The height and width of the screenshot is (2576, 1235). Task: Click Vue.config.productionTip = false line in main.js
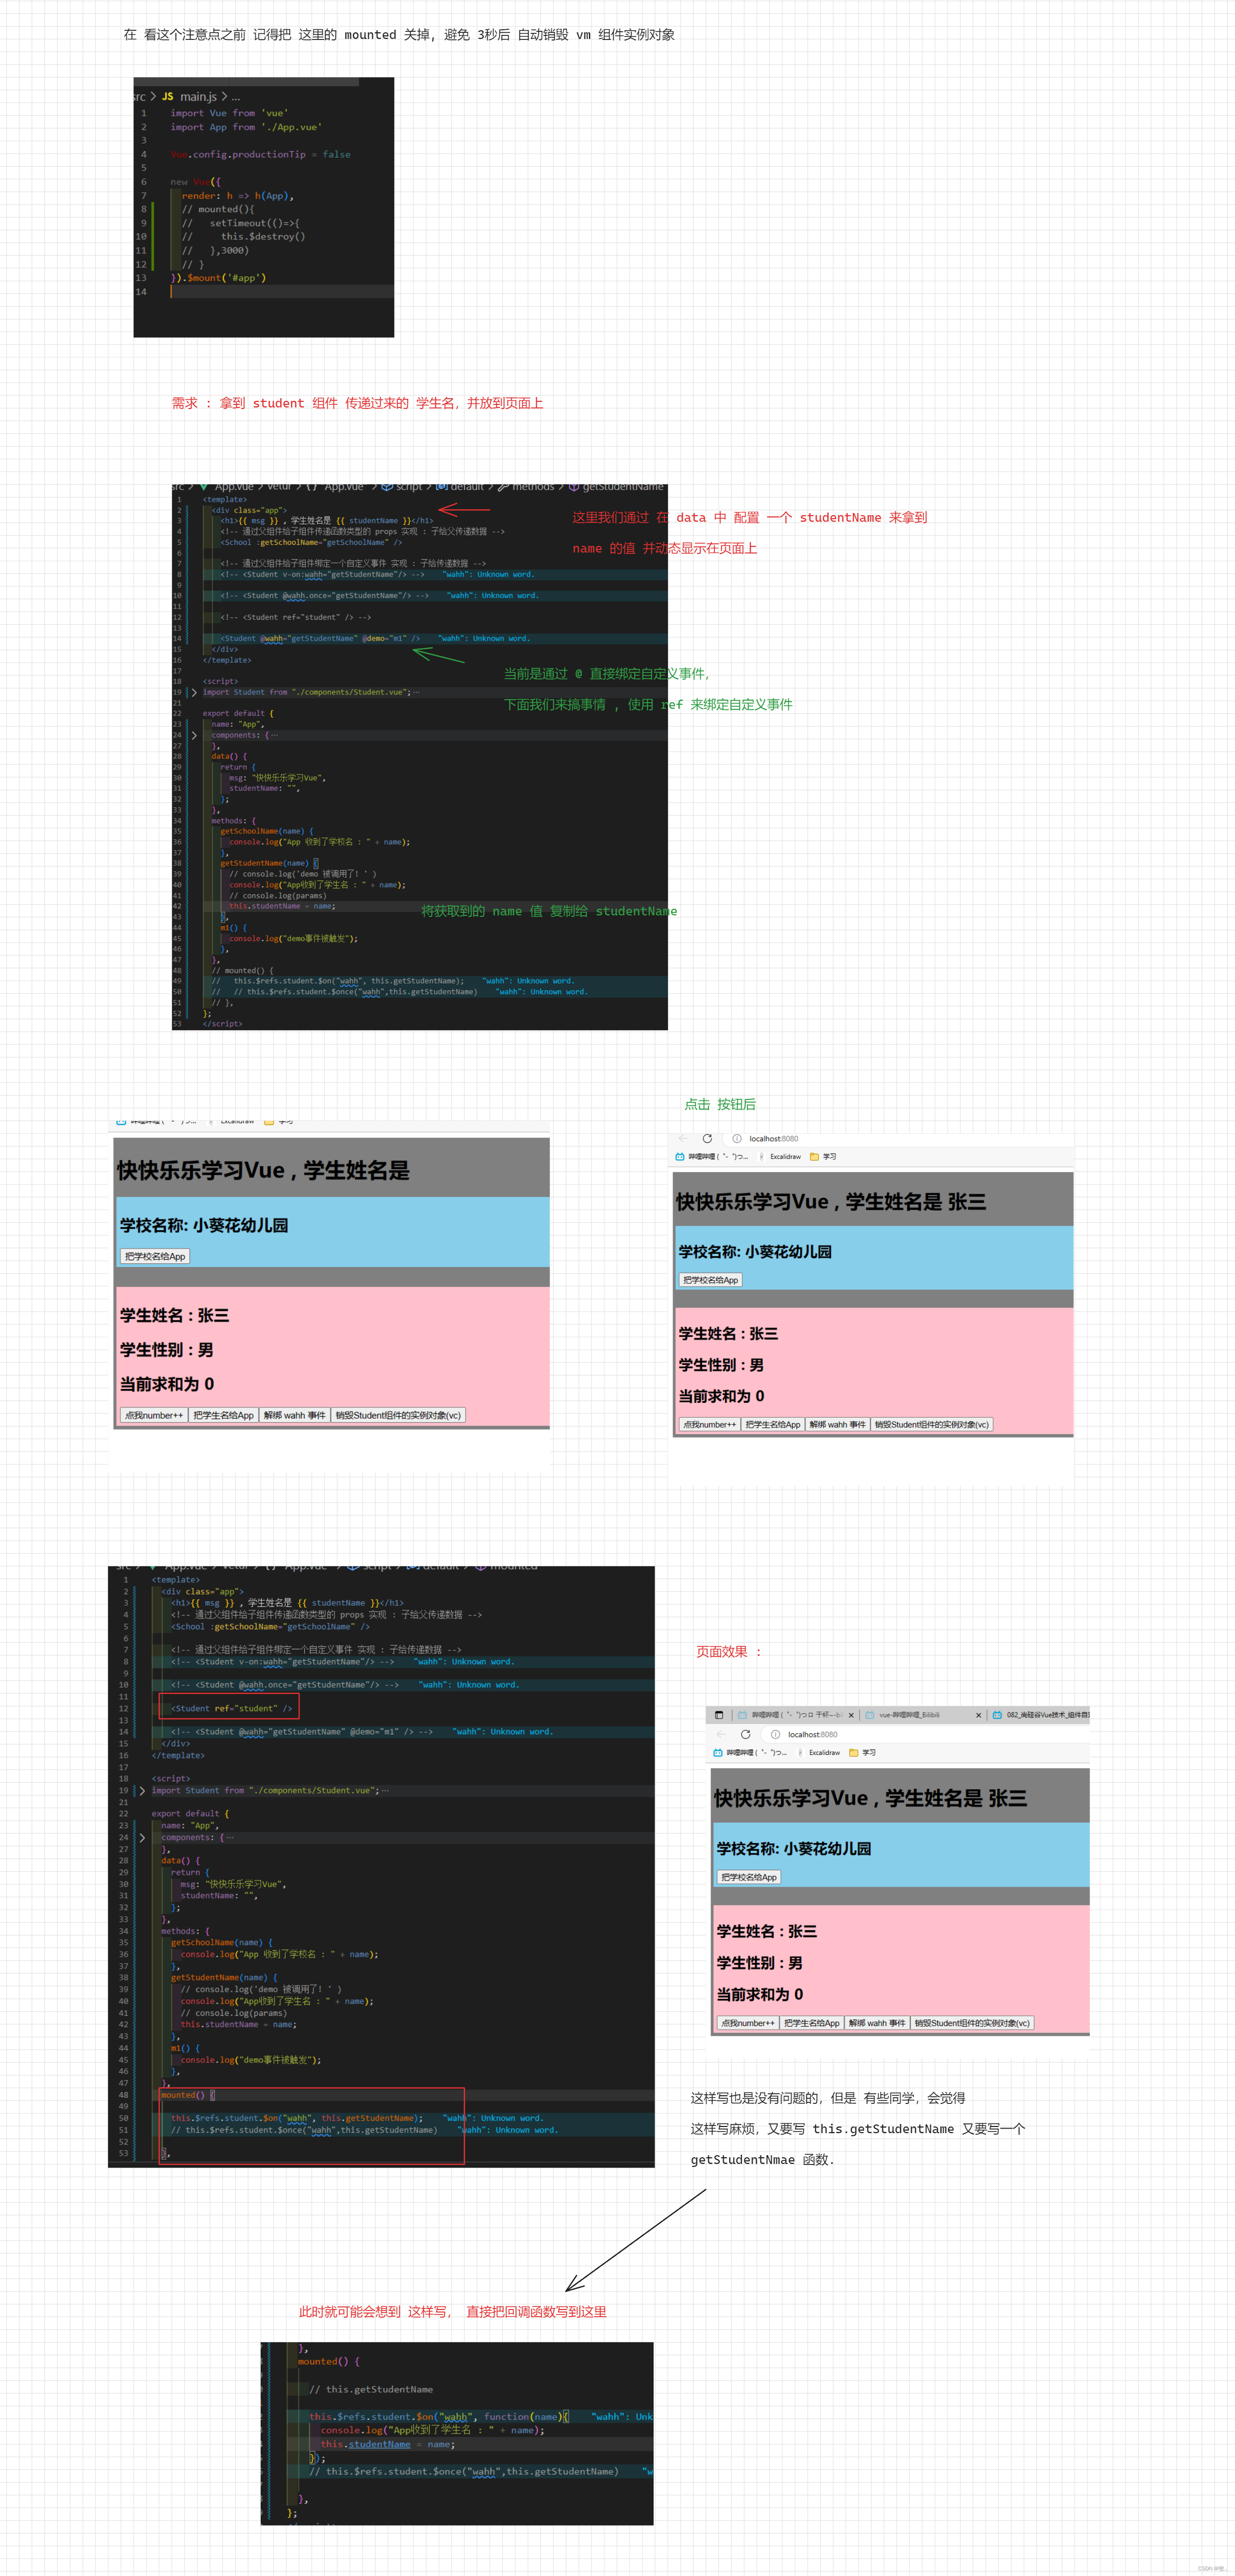coord(260,154)
